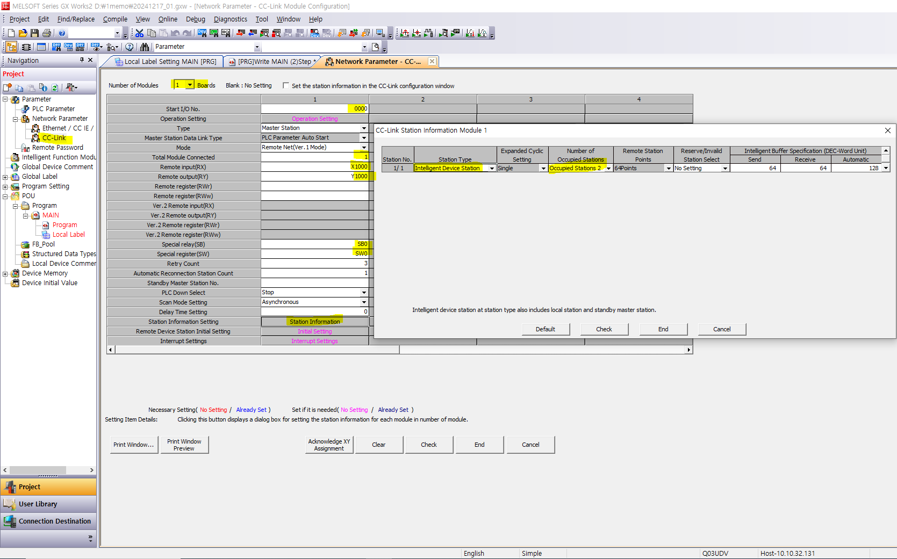The width and height of the screenshot is (897, 559).
Task: Open the Compile menu
Action: tap(115, 19)
